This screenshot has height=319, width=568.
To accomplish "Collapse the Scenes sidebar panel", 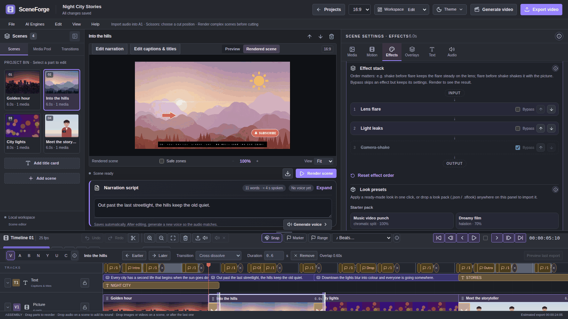I will point(75,36).
